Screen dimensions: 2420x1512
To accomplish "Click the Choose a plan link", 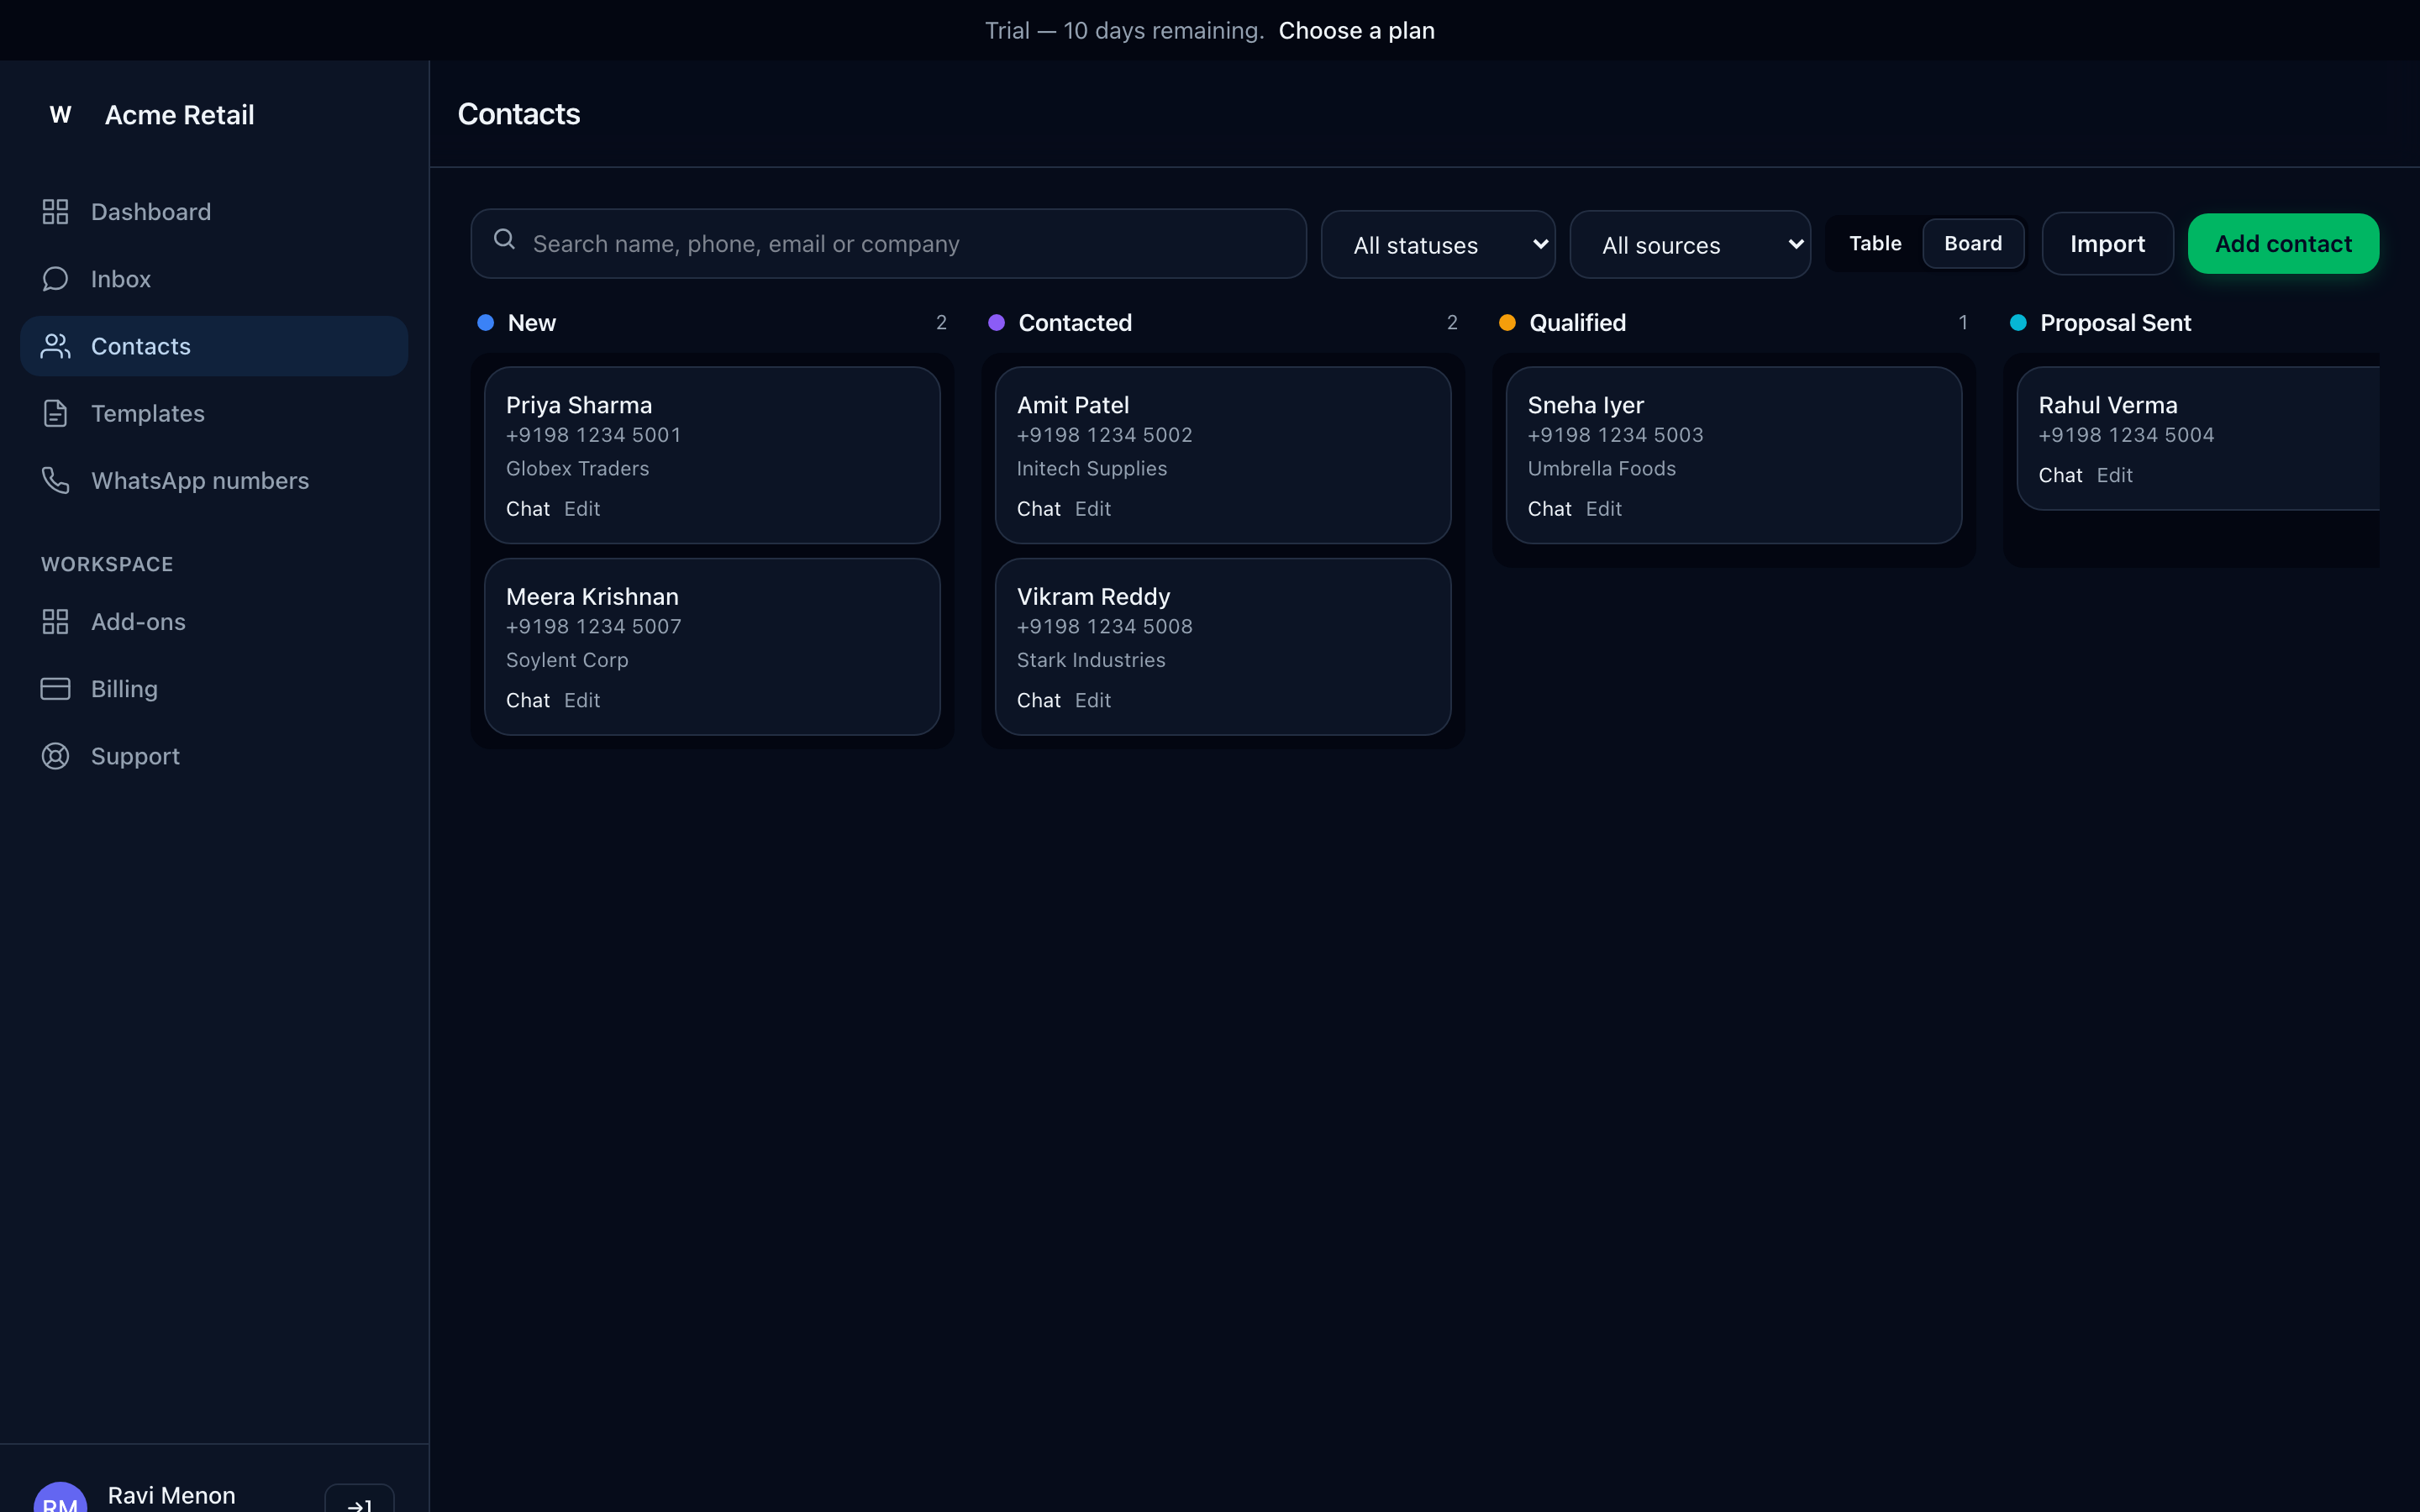I will (x=1356, y=30).
